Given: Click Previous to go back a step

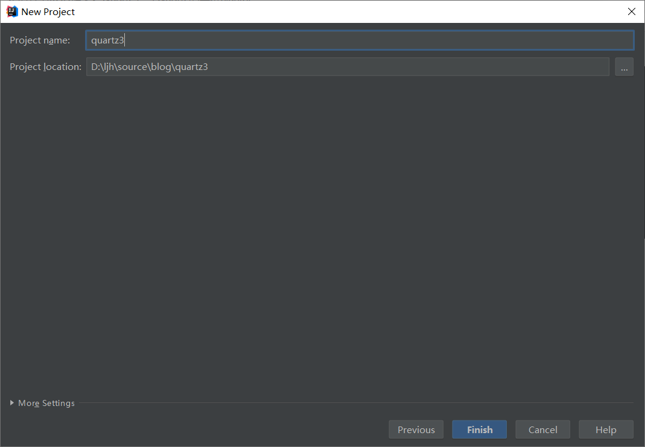Looking at the screenshot, I should coord(416,430).
